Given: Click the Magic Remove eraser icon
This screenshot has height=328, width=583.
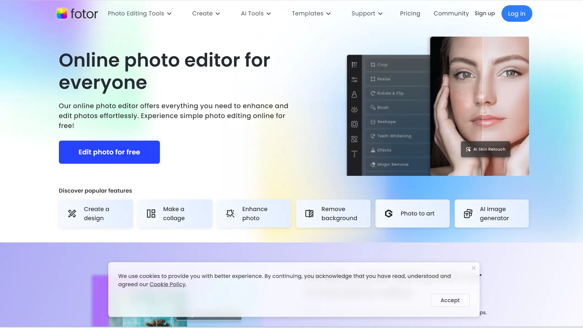Looking at the screenshot, I should pyautogui.click(x=373, y=164).
